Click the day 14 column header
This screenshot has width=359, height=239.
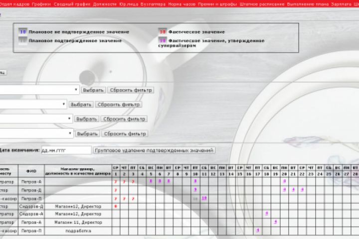click(x=231, y=174)
